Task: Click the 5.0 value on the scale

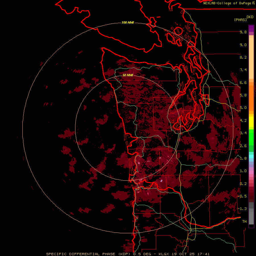Action: click(x=243, y=108)
